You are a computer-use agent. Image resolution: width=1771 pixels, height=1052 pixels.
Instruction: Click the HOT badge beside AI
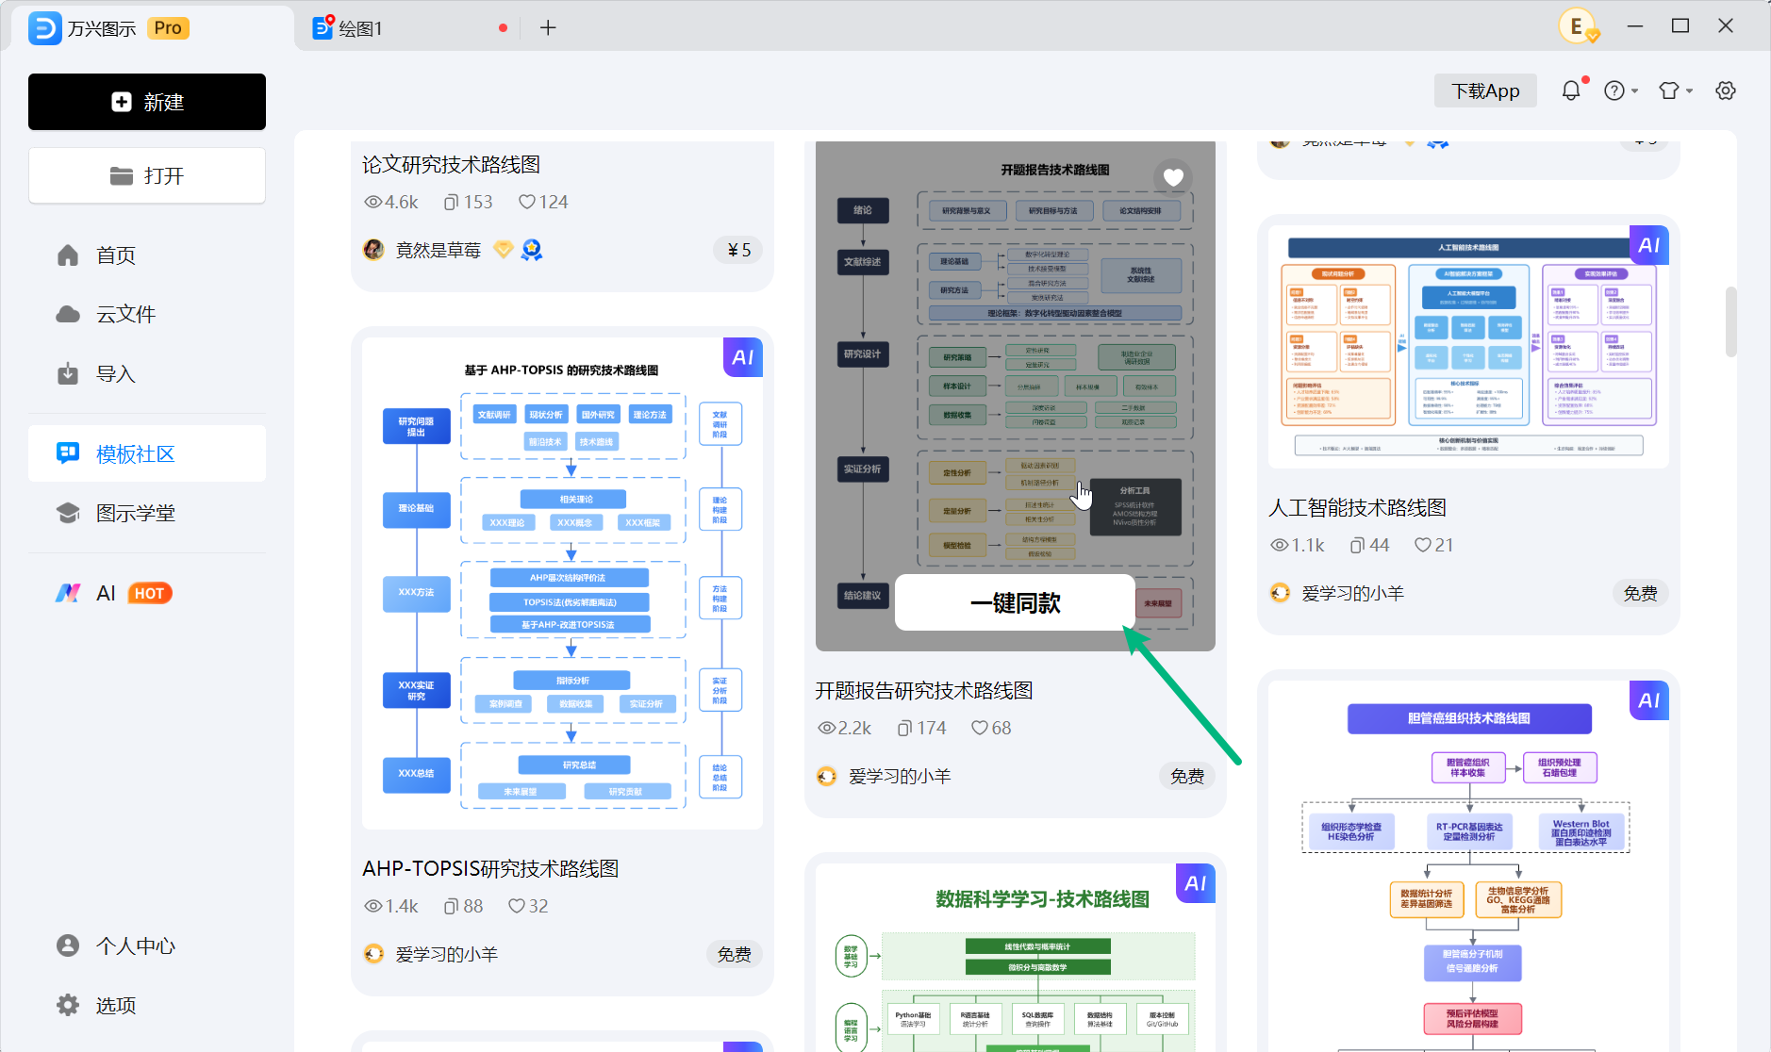pos(149,593)
